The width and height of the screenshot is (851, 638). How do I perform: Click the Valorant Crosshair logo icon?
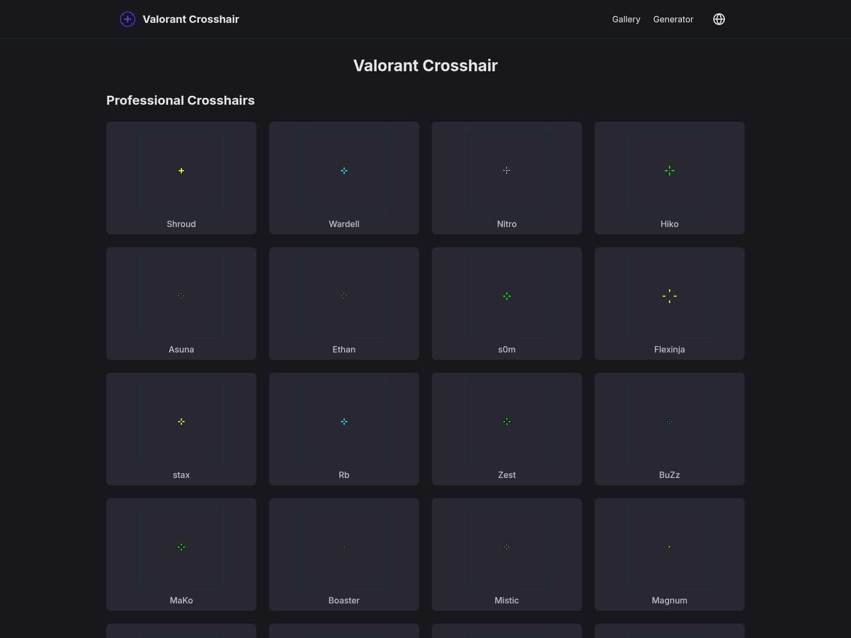pyautogui.click(x=127, y=19)
